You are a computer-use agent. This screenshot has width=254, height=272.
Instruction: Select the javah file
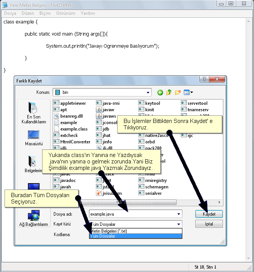click(63, 187)
